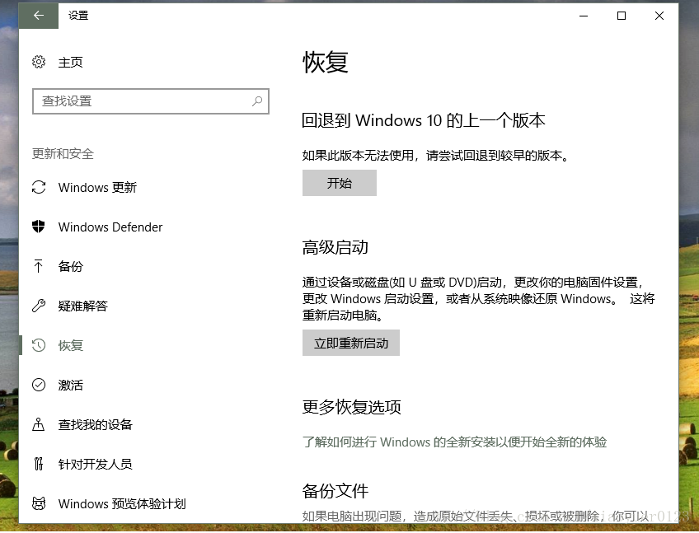This screenshot has height=533, width=699.
Task: Click the 备份文件 heading
Action: pyautogui.click(x=335, y=491)
